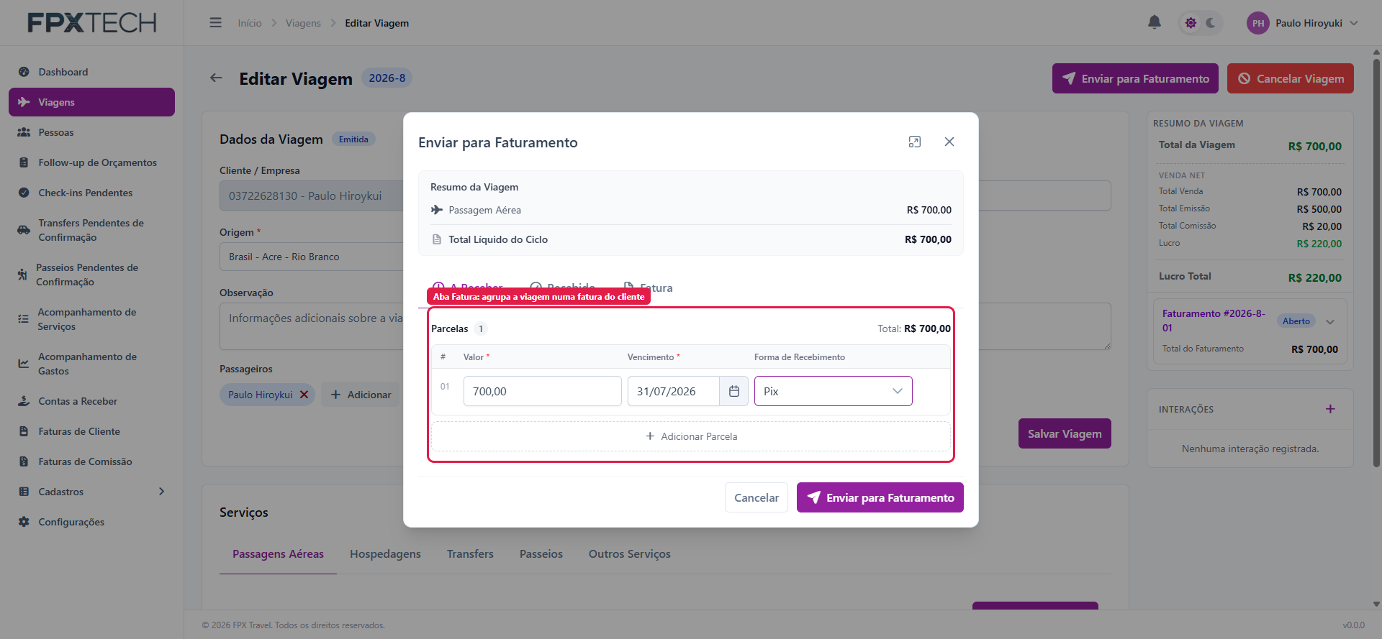
Task: Expand the Faturamento #2026-8-01 section
Action: pos(1330,321)
